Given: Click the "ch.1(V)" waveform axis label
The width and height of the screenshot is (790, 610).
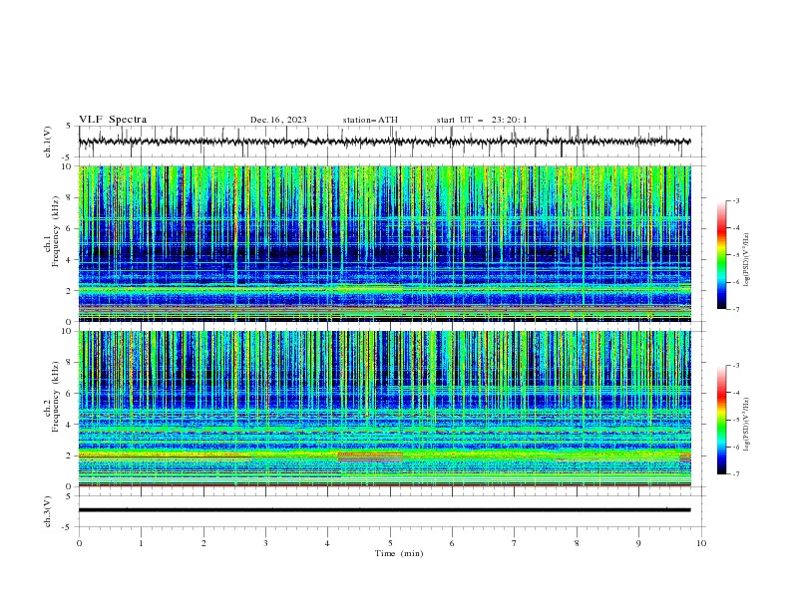Looking at the screenshot, I should click(48, 142).
